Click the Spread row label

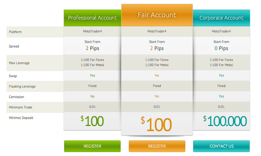click(14, 46)
